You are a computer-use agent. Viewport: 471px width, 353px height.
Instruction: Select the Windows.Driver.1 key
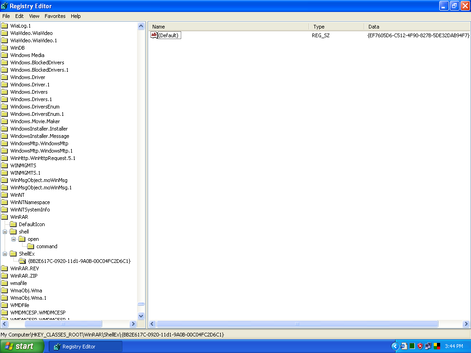click(30, 85)
